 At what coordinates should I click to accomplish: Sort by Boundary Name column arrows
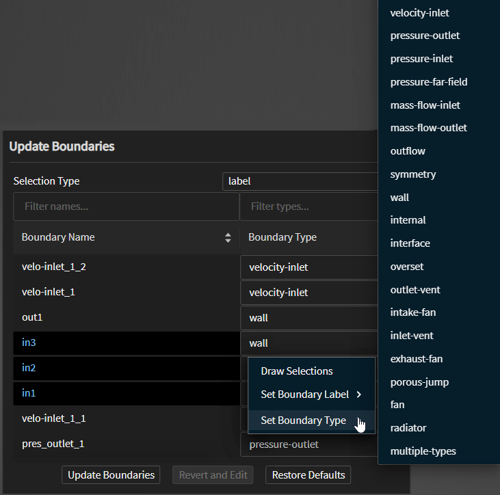point(228,238)
